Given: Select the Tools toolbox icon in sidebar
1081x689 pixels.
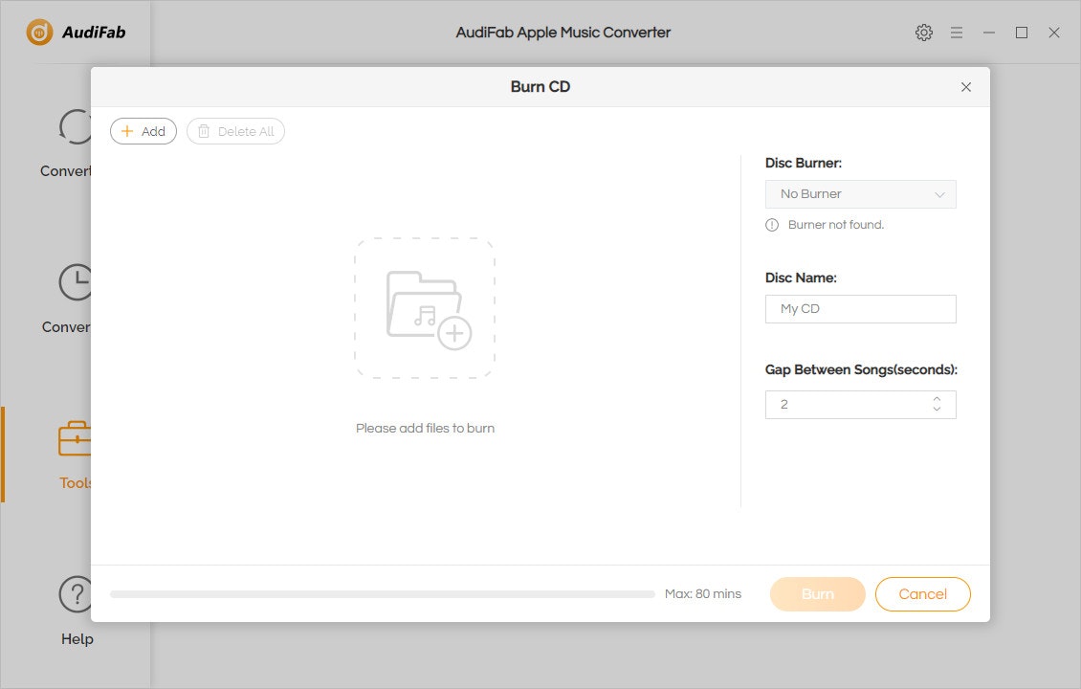Looking at the screenshot, I should (76, 438).
